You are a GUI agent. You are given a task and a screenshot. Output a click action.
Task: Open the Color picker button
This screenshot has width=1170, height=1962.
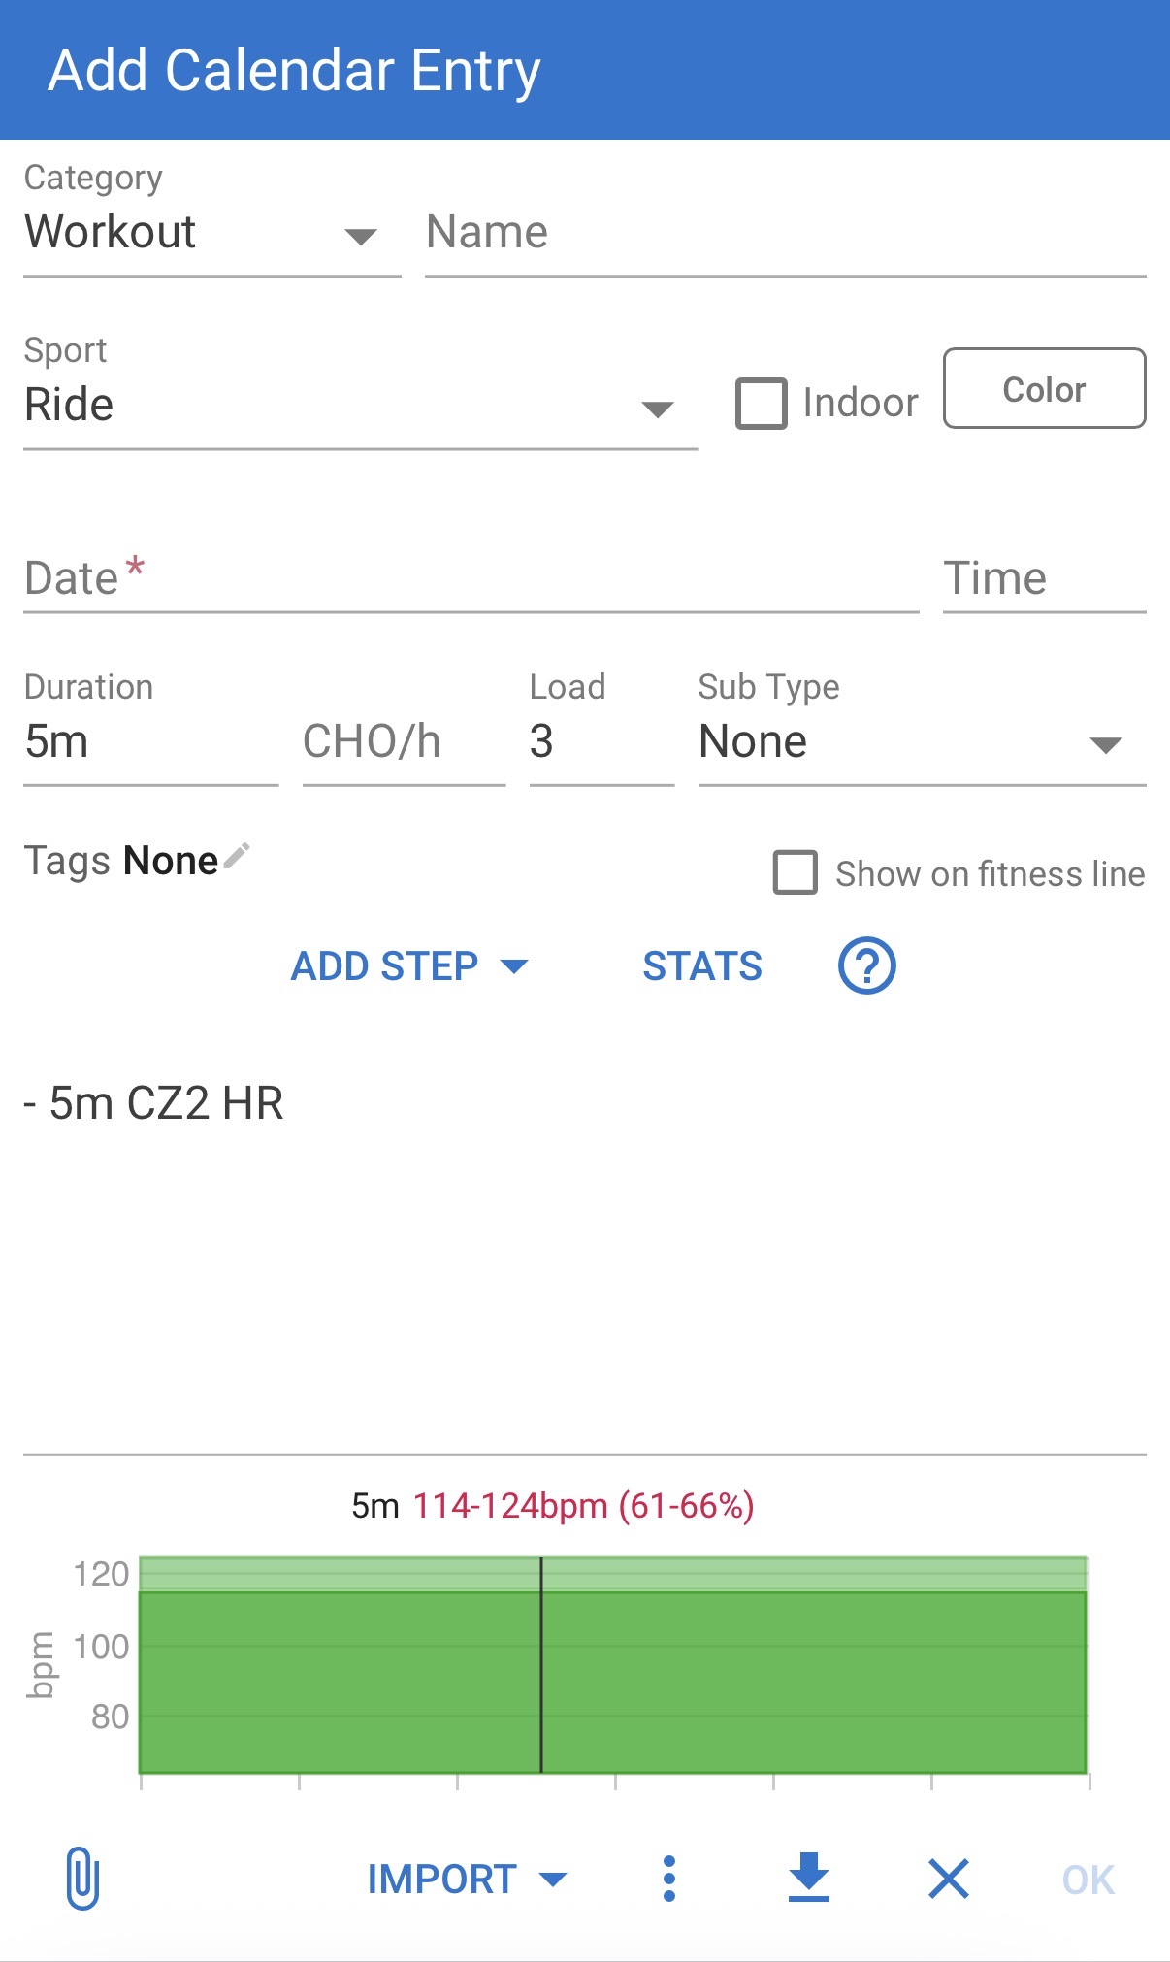1044,388
